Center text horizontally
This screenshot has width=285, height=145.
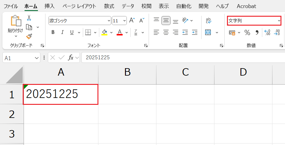(166, 32)
